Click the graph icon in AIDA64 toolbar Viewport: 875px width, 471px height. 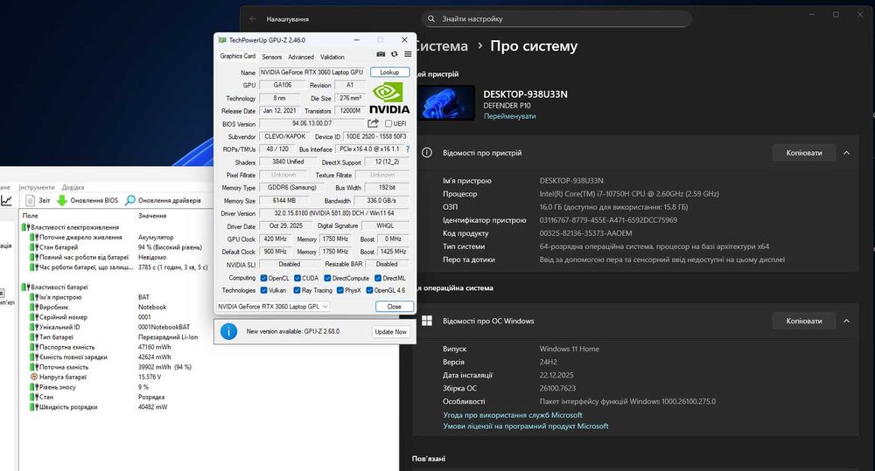pos(6,201)
